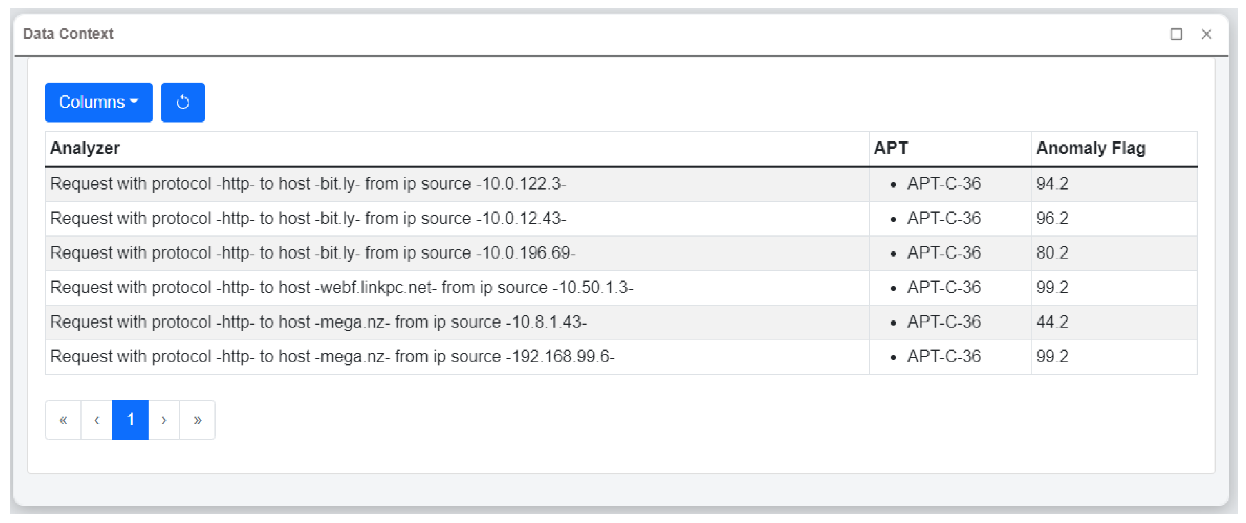1246x523 pixels.
Task: Jump to last page of results
Action: tap(197, 419)
